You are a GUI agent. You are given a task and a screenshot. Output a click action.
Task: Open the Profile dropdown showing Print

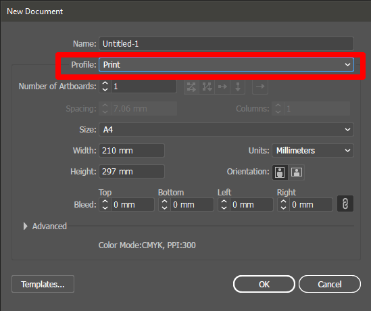(x=226, y=65)
